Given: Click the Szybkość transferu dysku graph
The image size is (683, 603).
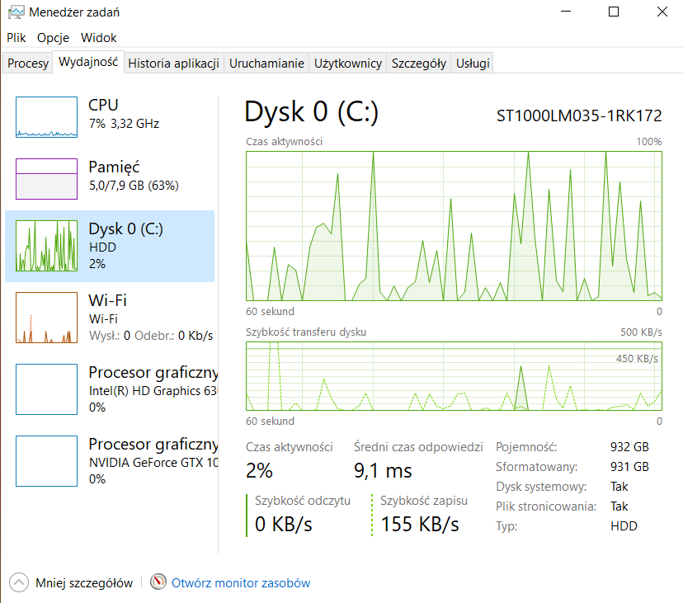Looking at the screenshot, I should point(454,376).
